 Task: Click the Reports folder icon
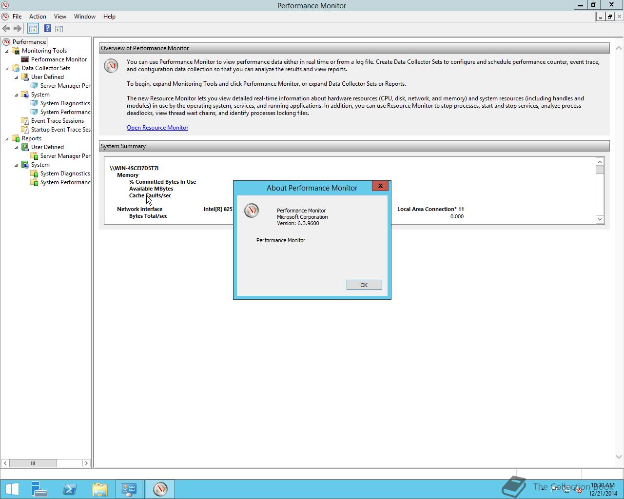coord(16,138)
